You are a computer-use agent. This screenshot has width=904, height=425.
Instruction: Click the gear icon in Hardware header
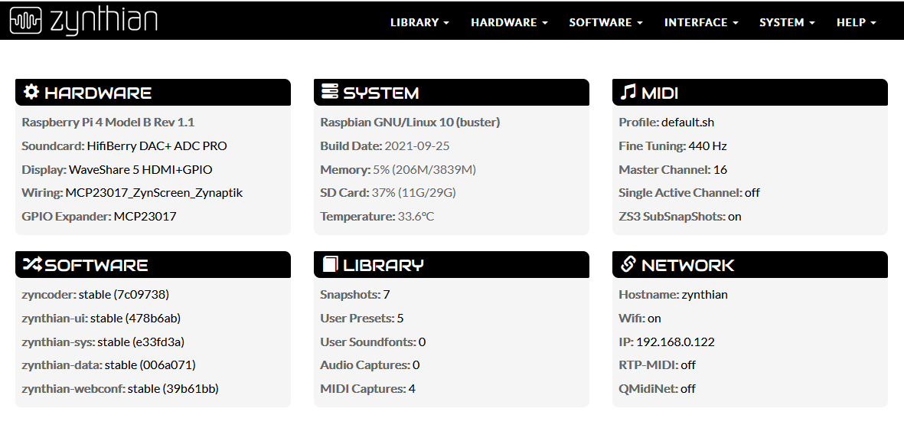[31, 92]
